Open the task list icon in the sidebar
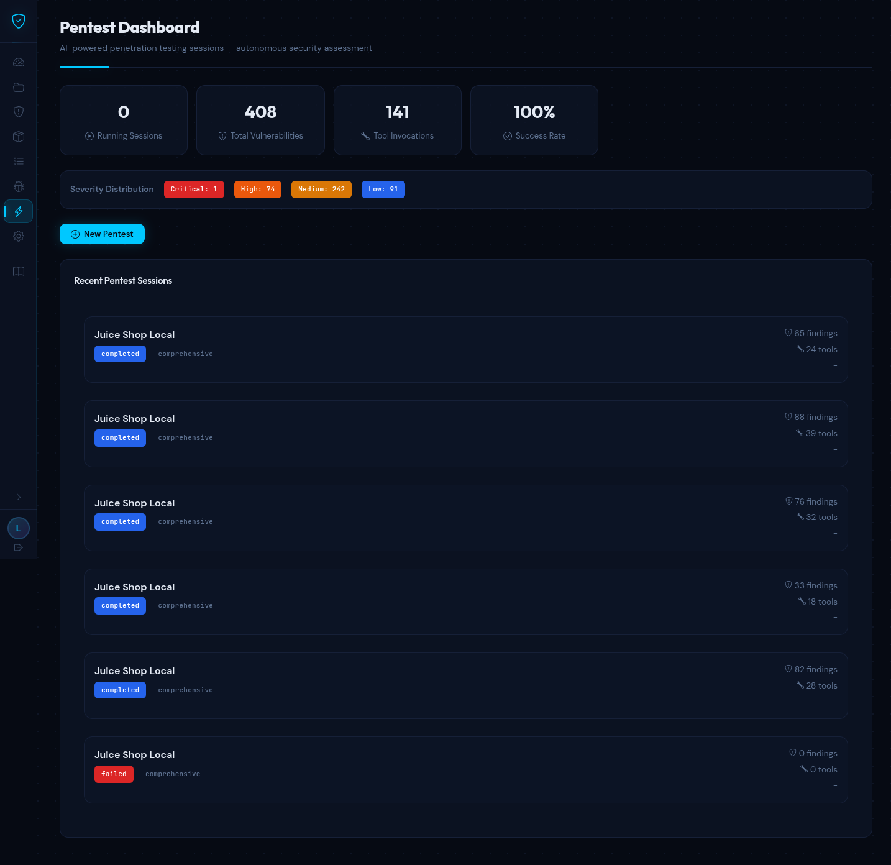The image size is (891, 865). pos(19,161)
